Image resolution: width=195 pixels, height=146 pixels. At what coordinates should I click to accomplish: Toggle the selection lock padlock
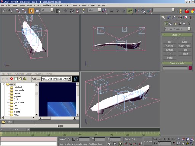tap(69, 139)
